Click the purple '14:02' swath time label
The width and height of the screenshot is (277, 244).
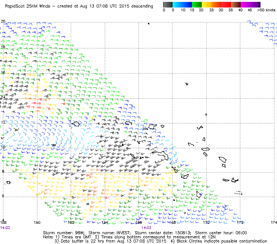pyautogui.click(x=5, y=228)
